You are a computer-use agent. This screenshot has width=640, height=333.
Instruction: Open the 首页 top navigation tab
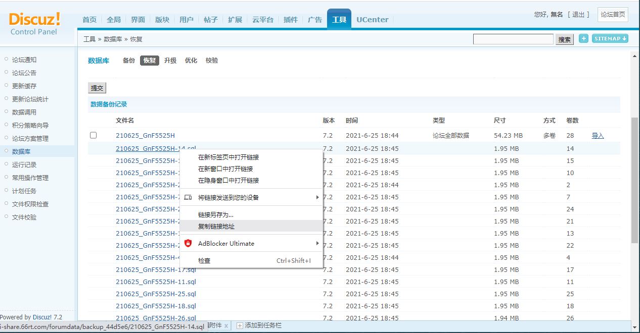(89, 20)
